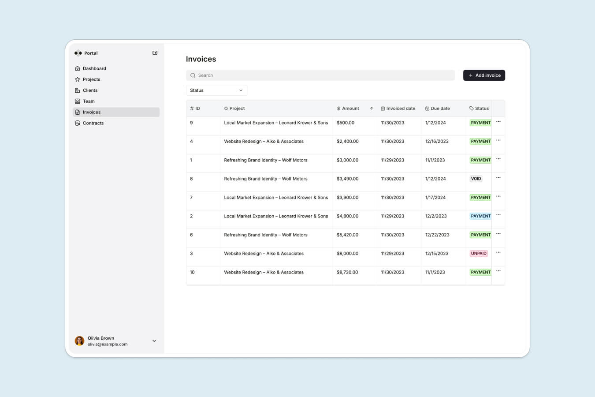Open row actions for invoice 2
This screenshot has height=397, width=595.
tap(498, 215)
